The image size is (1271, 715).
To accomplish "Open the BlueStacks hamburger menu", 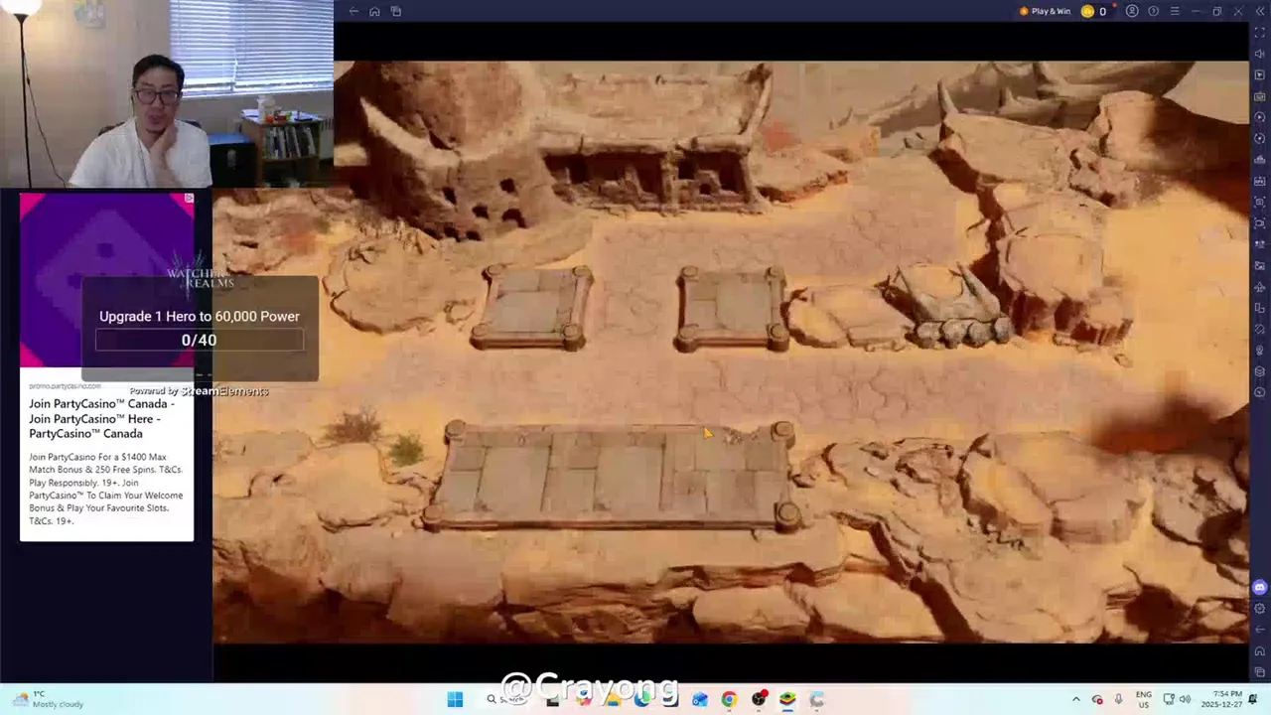I will coord(1175,11).
